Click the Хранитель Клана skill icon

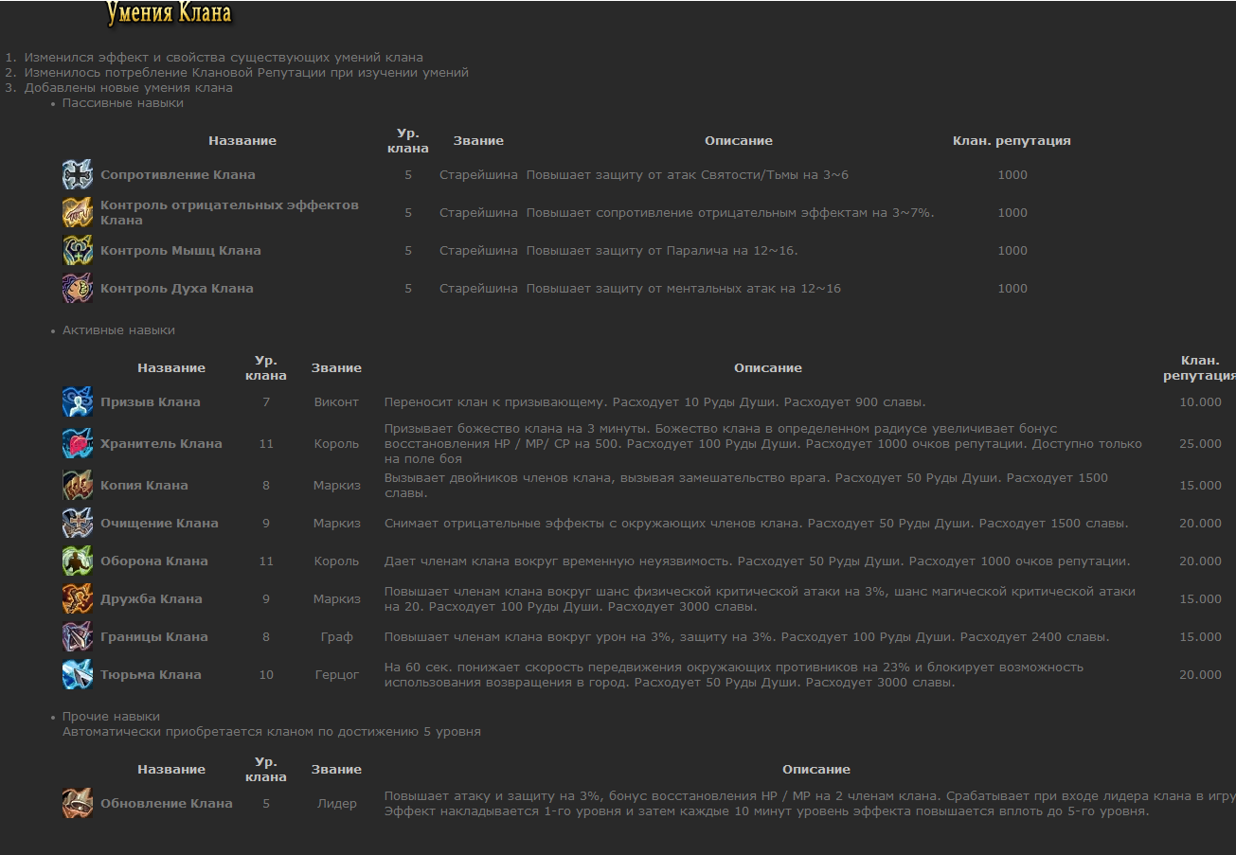78,443
